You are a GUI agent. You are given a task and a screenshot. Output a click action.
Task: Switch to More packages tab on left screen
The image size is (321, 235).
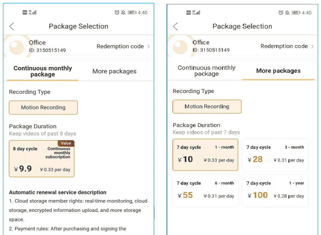114,71
